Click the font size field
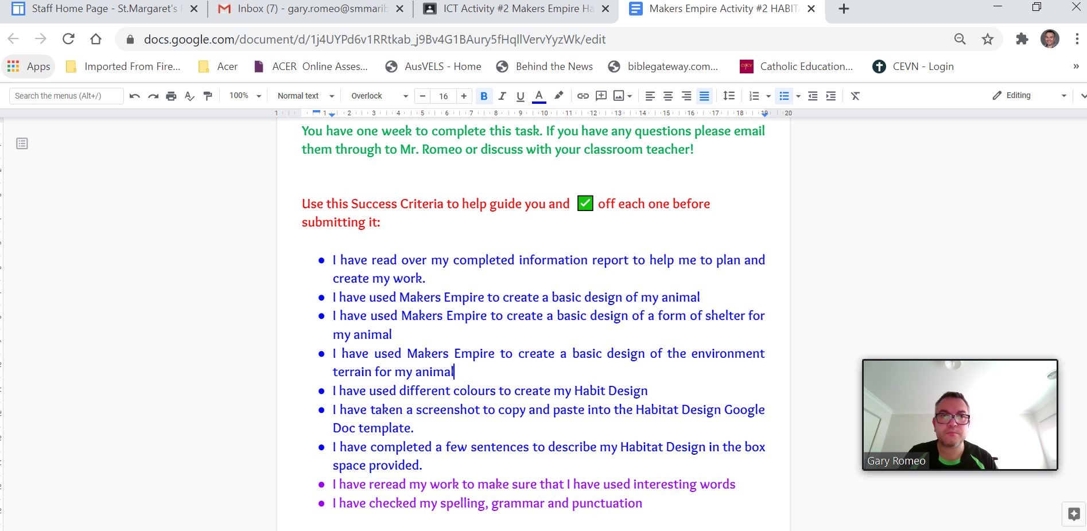1087x531 pixels. click(443, 96)
